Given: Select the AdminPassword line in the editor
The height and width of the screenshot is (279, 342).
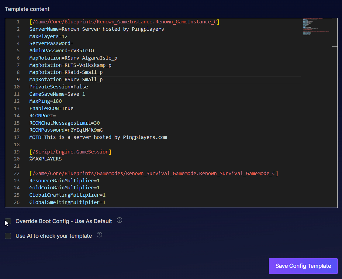Looking at the screenshot, I should [64, 51].
